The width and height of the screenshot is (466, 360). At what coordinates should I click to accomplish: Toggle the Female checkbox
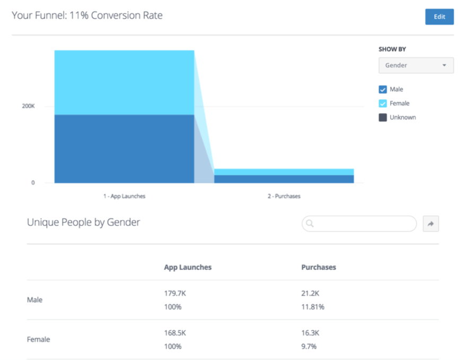(383, 104)
